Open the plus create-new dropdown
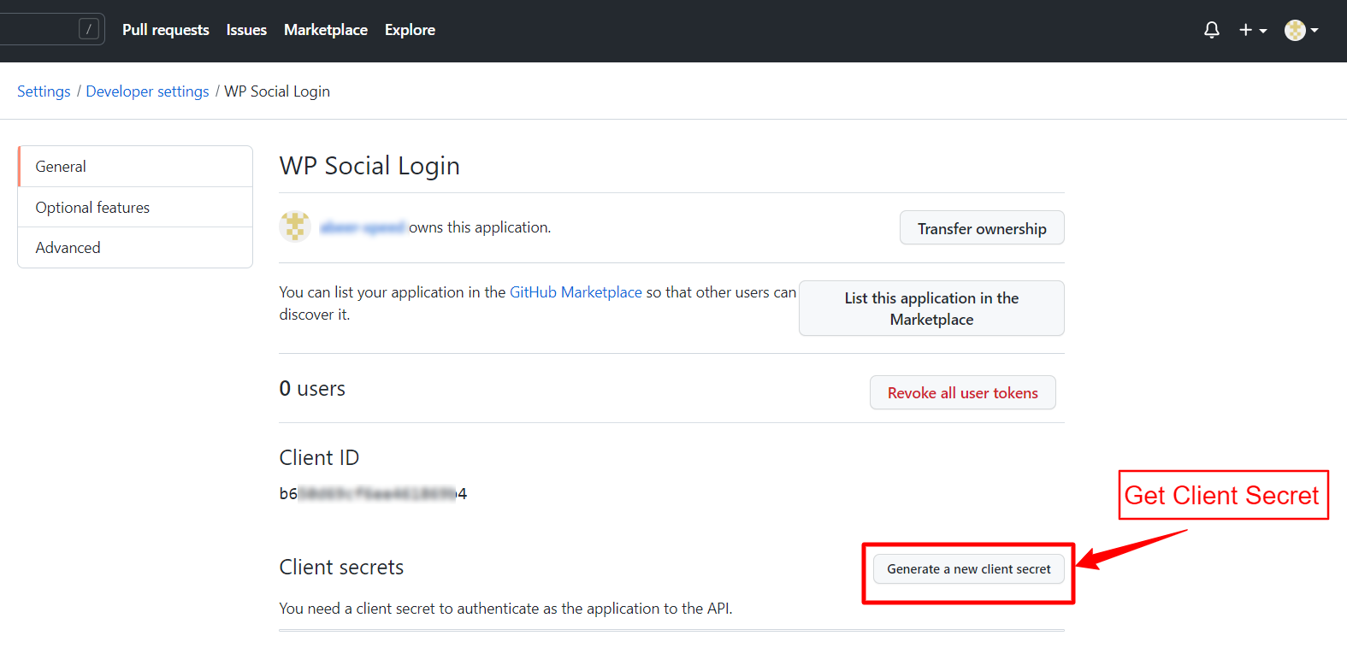This screenshot has height=665, width=1347. tap(1253, 30)
